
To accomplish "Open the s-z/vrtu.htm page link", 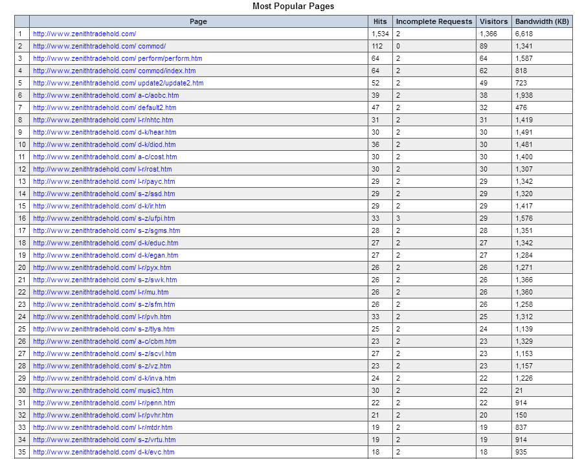I will click(x=104, y=440).
